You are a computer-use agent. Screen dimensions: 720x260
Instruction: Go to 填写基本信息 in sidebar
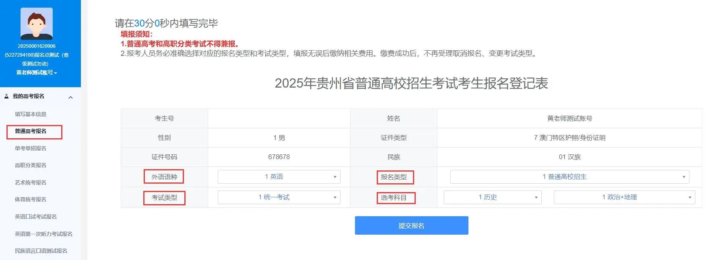click(x=31, y=114)
